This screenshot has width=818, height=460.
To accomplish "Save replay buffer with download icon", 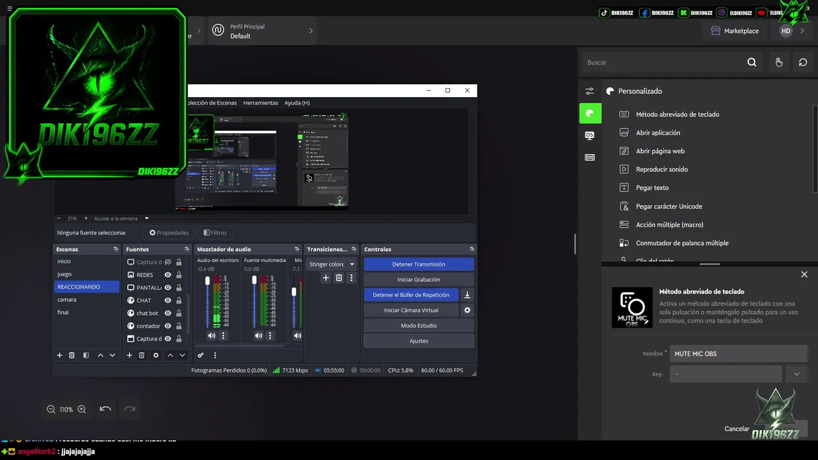I will click(467, 295).
